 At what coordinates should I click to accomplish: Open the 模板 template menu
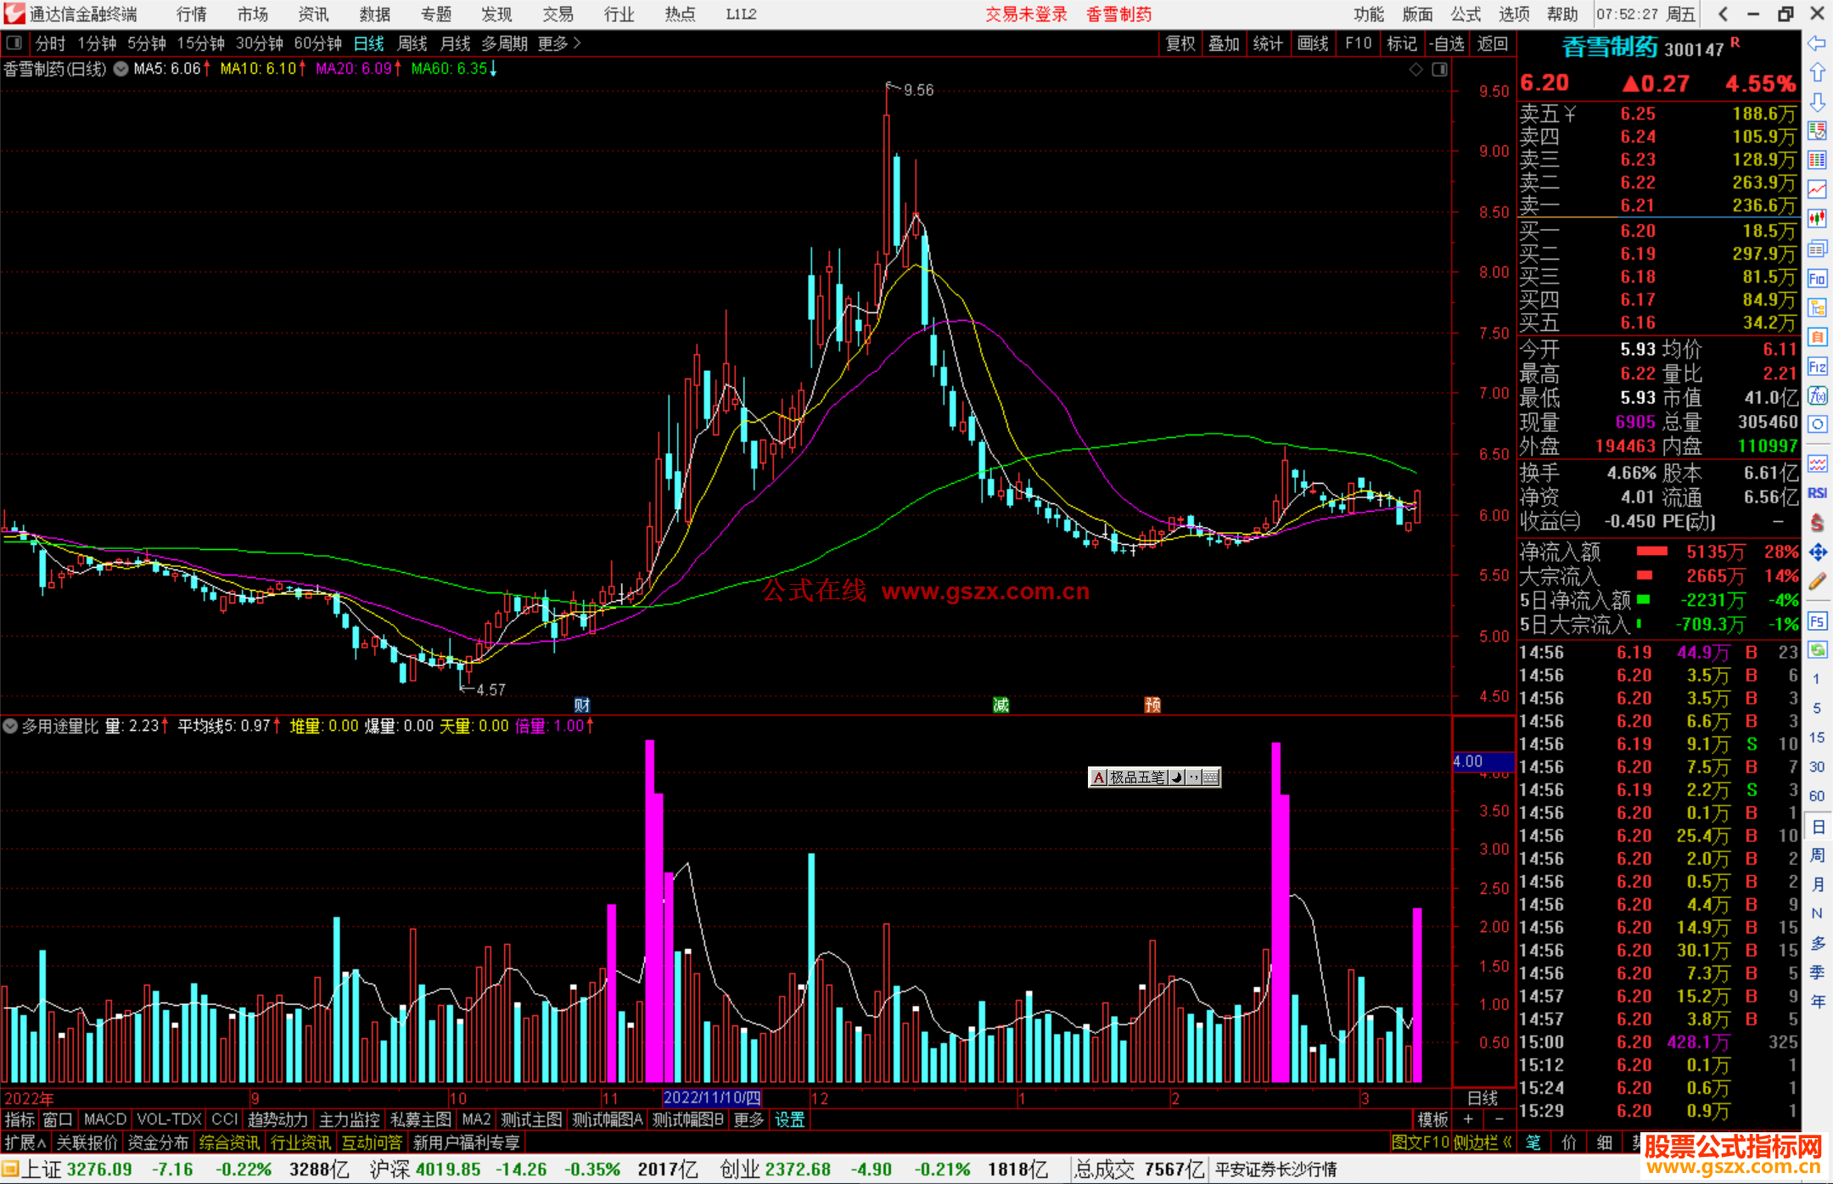(x=1432, y=1119)
